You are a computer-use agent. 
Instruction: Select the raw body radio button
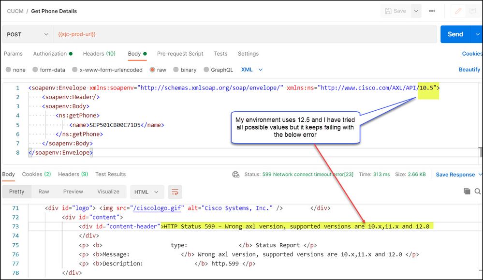(x=152, y=70)
